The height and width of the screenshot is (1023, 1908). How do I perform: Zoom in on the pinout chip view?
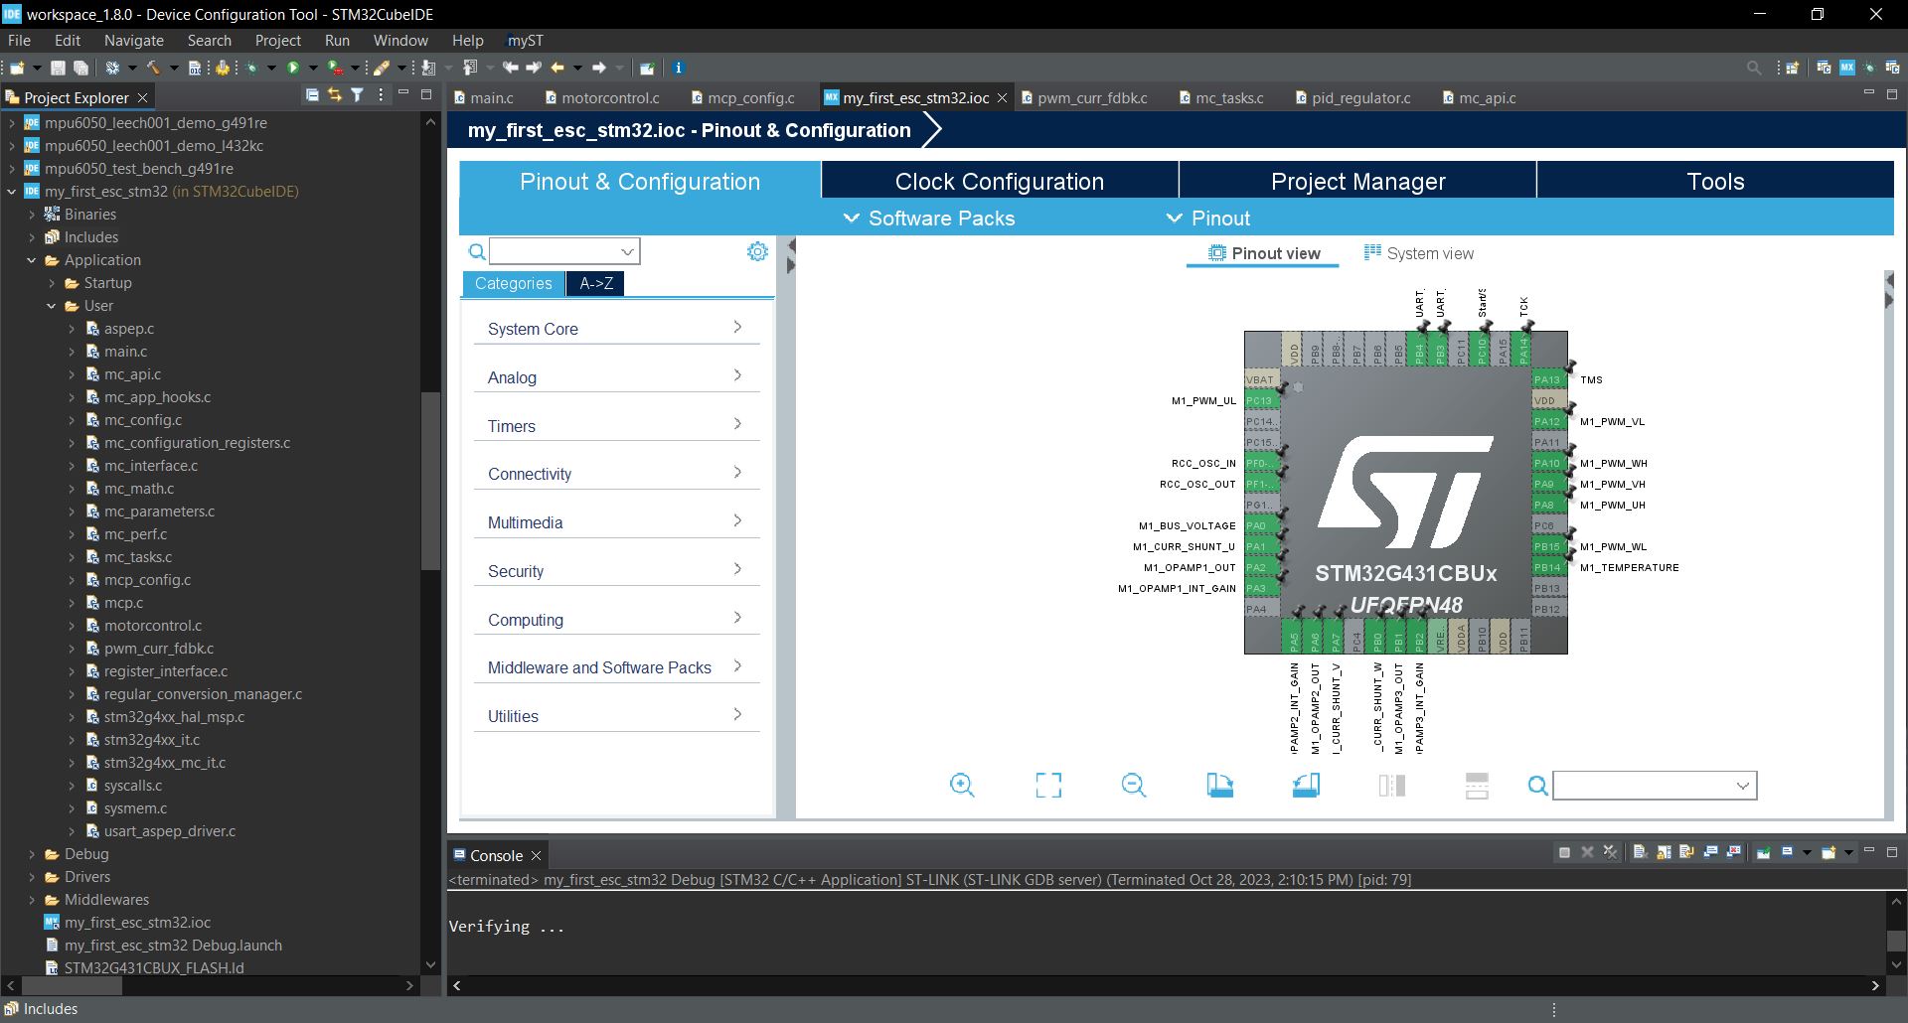click(x=961, y=786)
